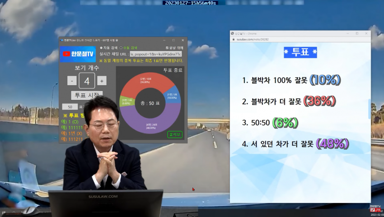Click the 보기 개수 label
The height and width of the screenshot is (217, 384).
click(x=87, y=68)
